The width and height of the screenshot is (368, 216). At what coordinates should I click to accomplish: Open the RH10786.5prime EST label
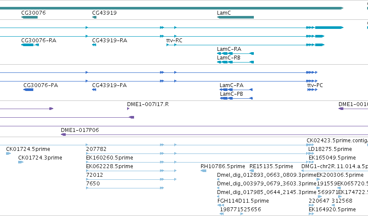223,166
